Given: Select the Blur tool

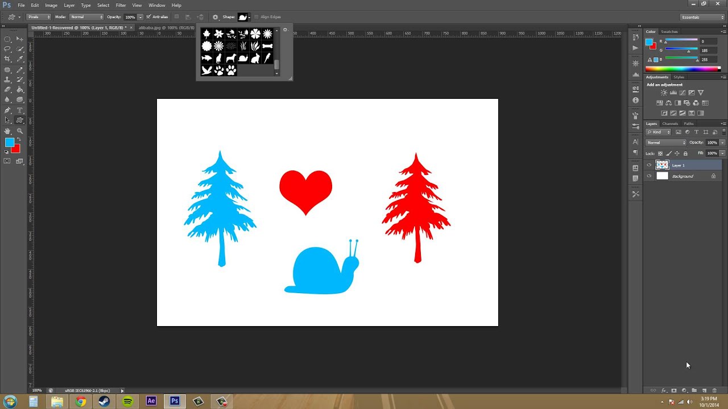Looking at the screenshot, I should click(7, 99).
